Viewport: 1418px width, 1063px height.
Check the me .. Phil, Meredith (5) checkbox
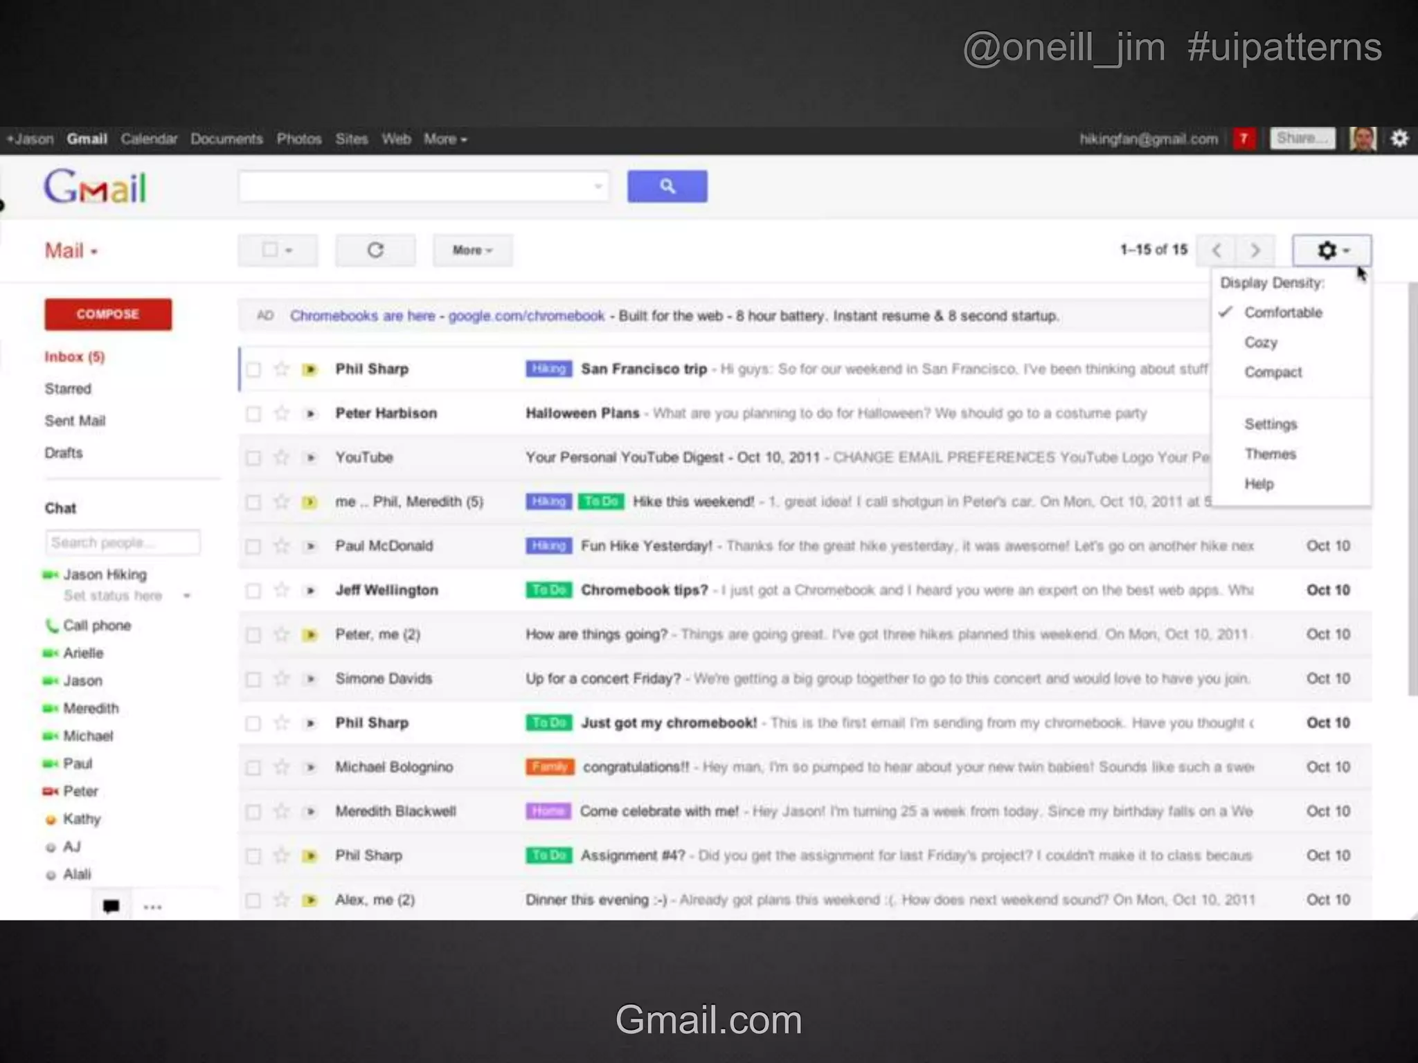pos(253,502)
